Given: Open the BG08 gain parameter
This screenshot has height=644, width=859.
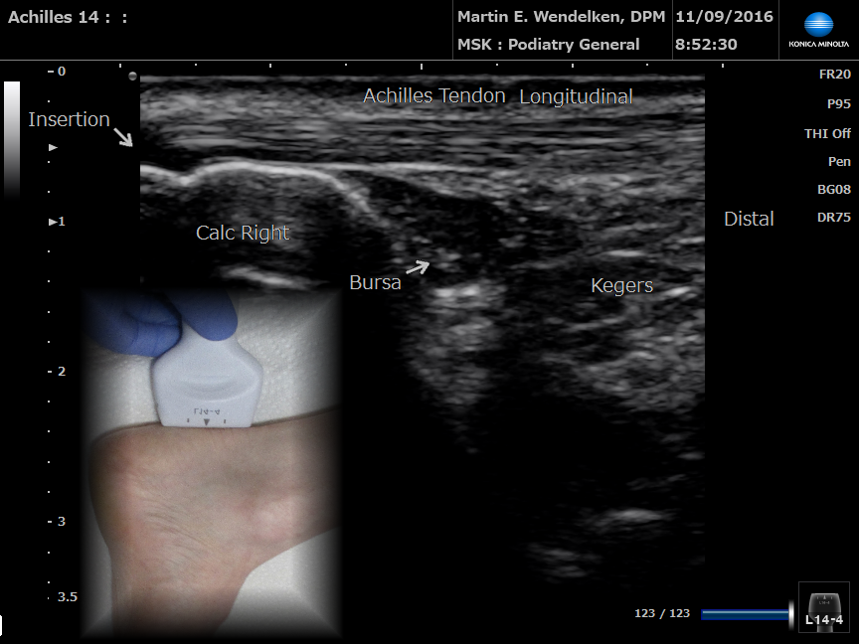Looking at the screenshot, I should [x=833, y=189].
